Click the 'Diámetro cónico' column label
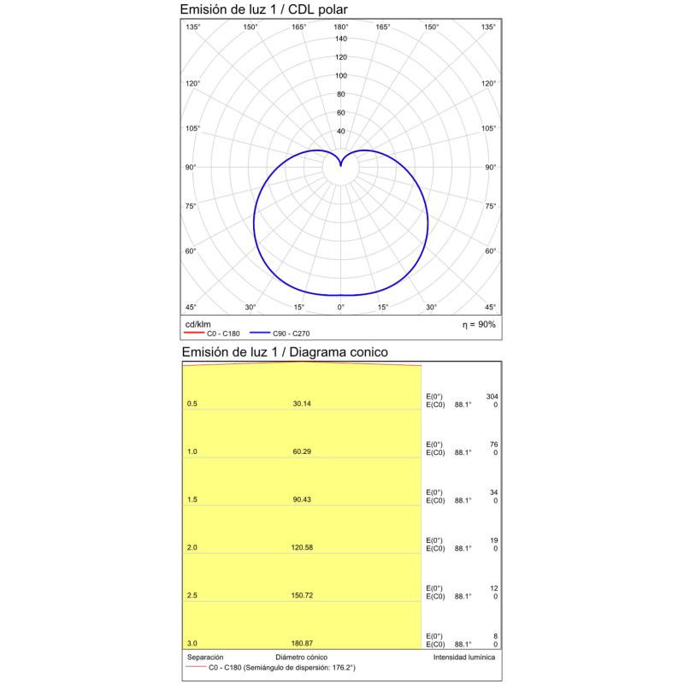Viewport: 684px width, 684px height. (303, 657)
